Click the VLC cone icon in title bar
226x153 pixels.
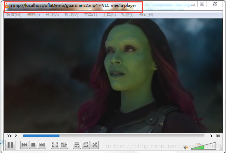point(6,5)
